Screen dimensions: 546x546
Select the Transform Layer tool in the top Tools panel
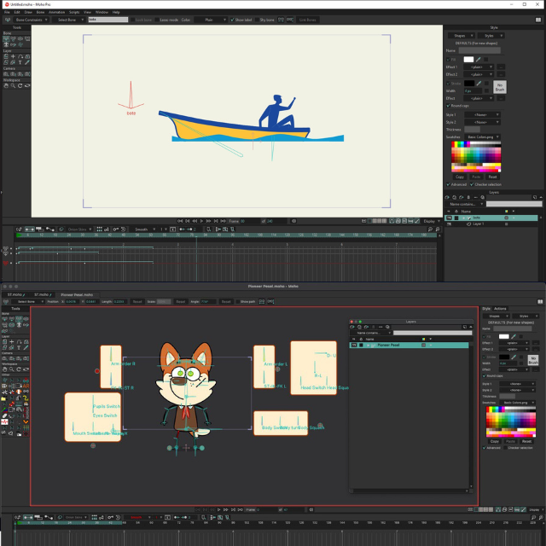pos(6,56)
